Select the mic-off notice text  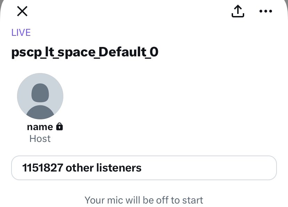144,200
